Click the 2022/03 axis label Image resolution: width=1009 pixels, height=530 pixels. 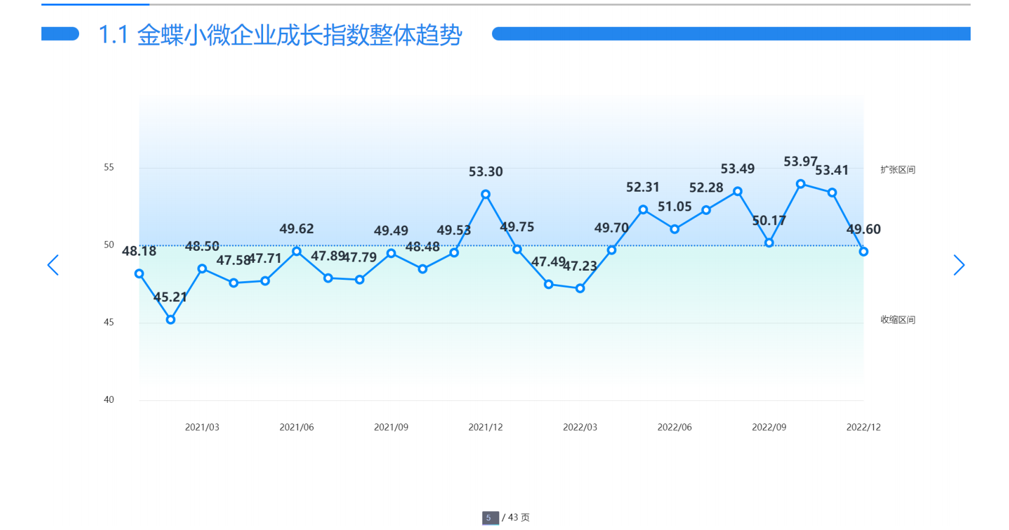pos(580,427)
